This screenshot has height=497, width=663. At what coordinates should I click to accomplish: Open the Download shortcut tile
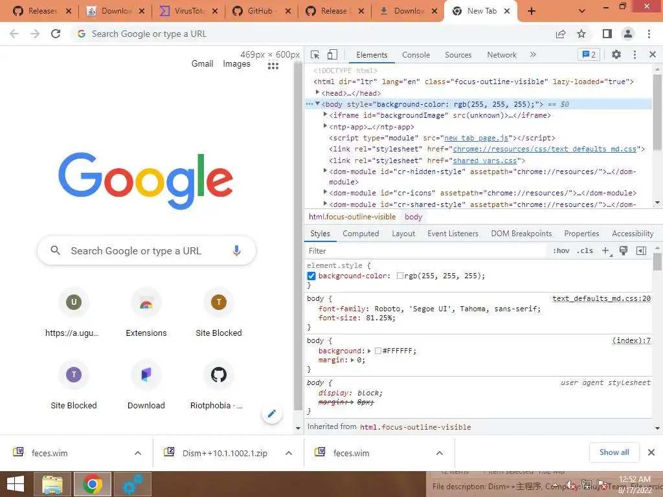146,386
